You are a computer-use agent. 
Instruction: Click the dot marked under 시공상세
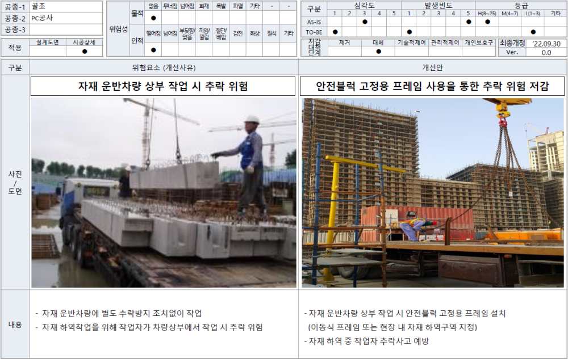[85, 52]
